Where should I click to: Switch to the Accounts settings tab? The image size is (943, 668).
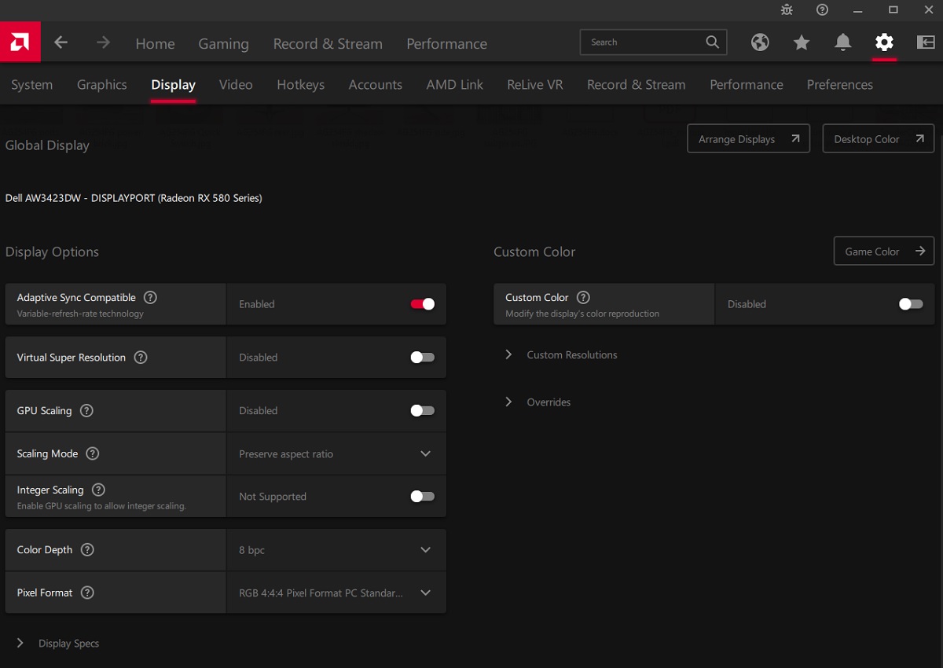(375, 85)
